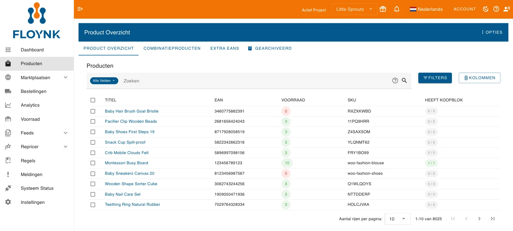Click the Regels checklist icon
Image resolution: width=513 pixels, height=231 pixels.
8,161
